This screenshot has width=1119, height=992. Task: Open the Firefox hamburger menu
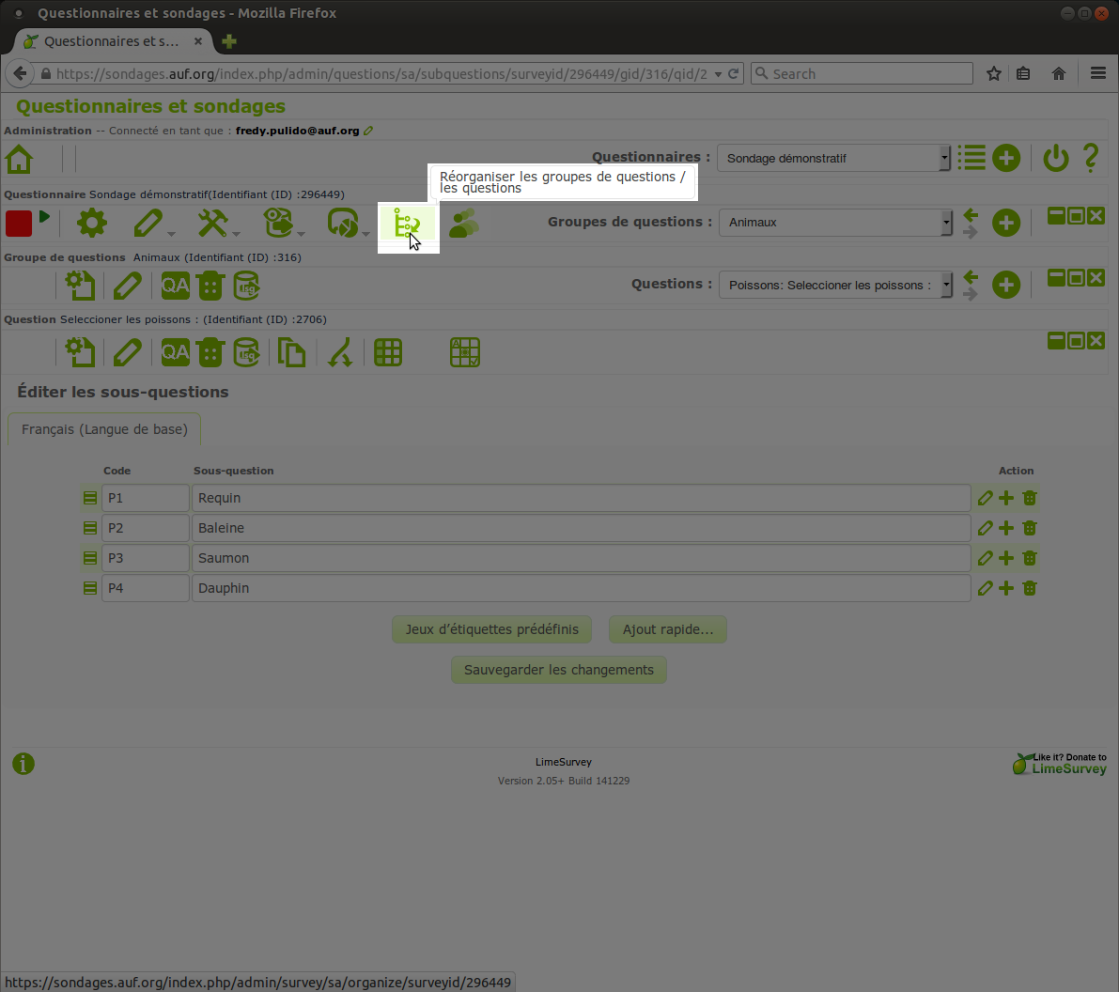[x=1098, y=73]
